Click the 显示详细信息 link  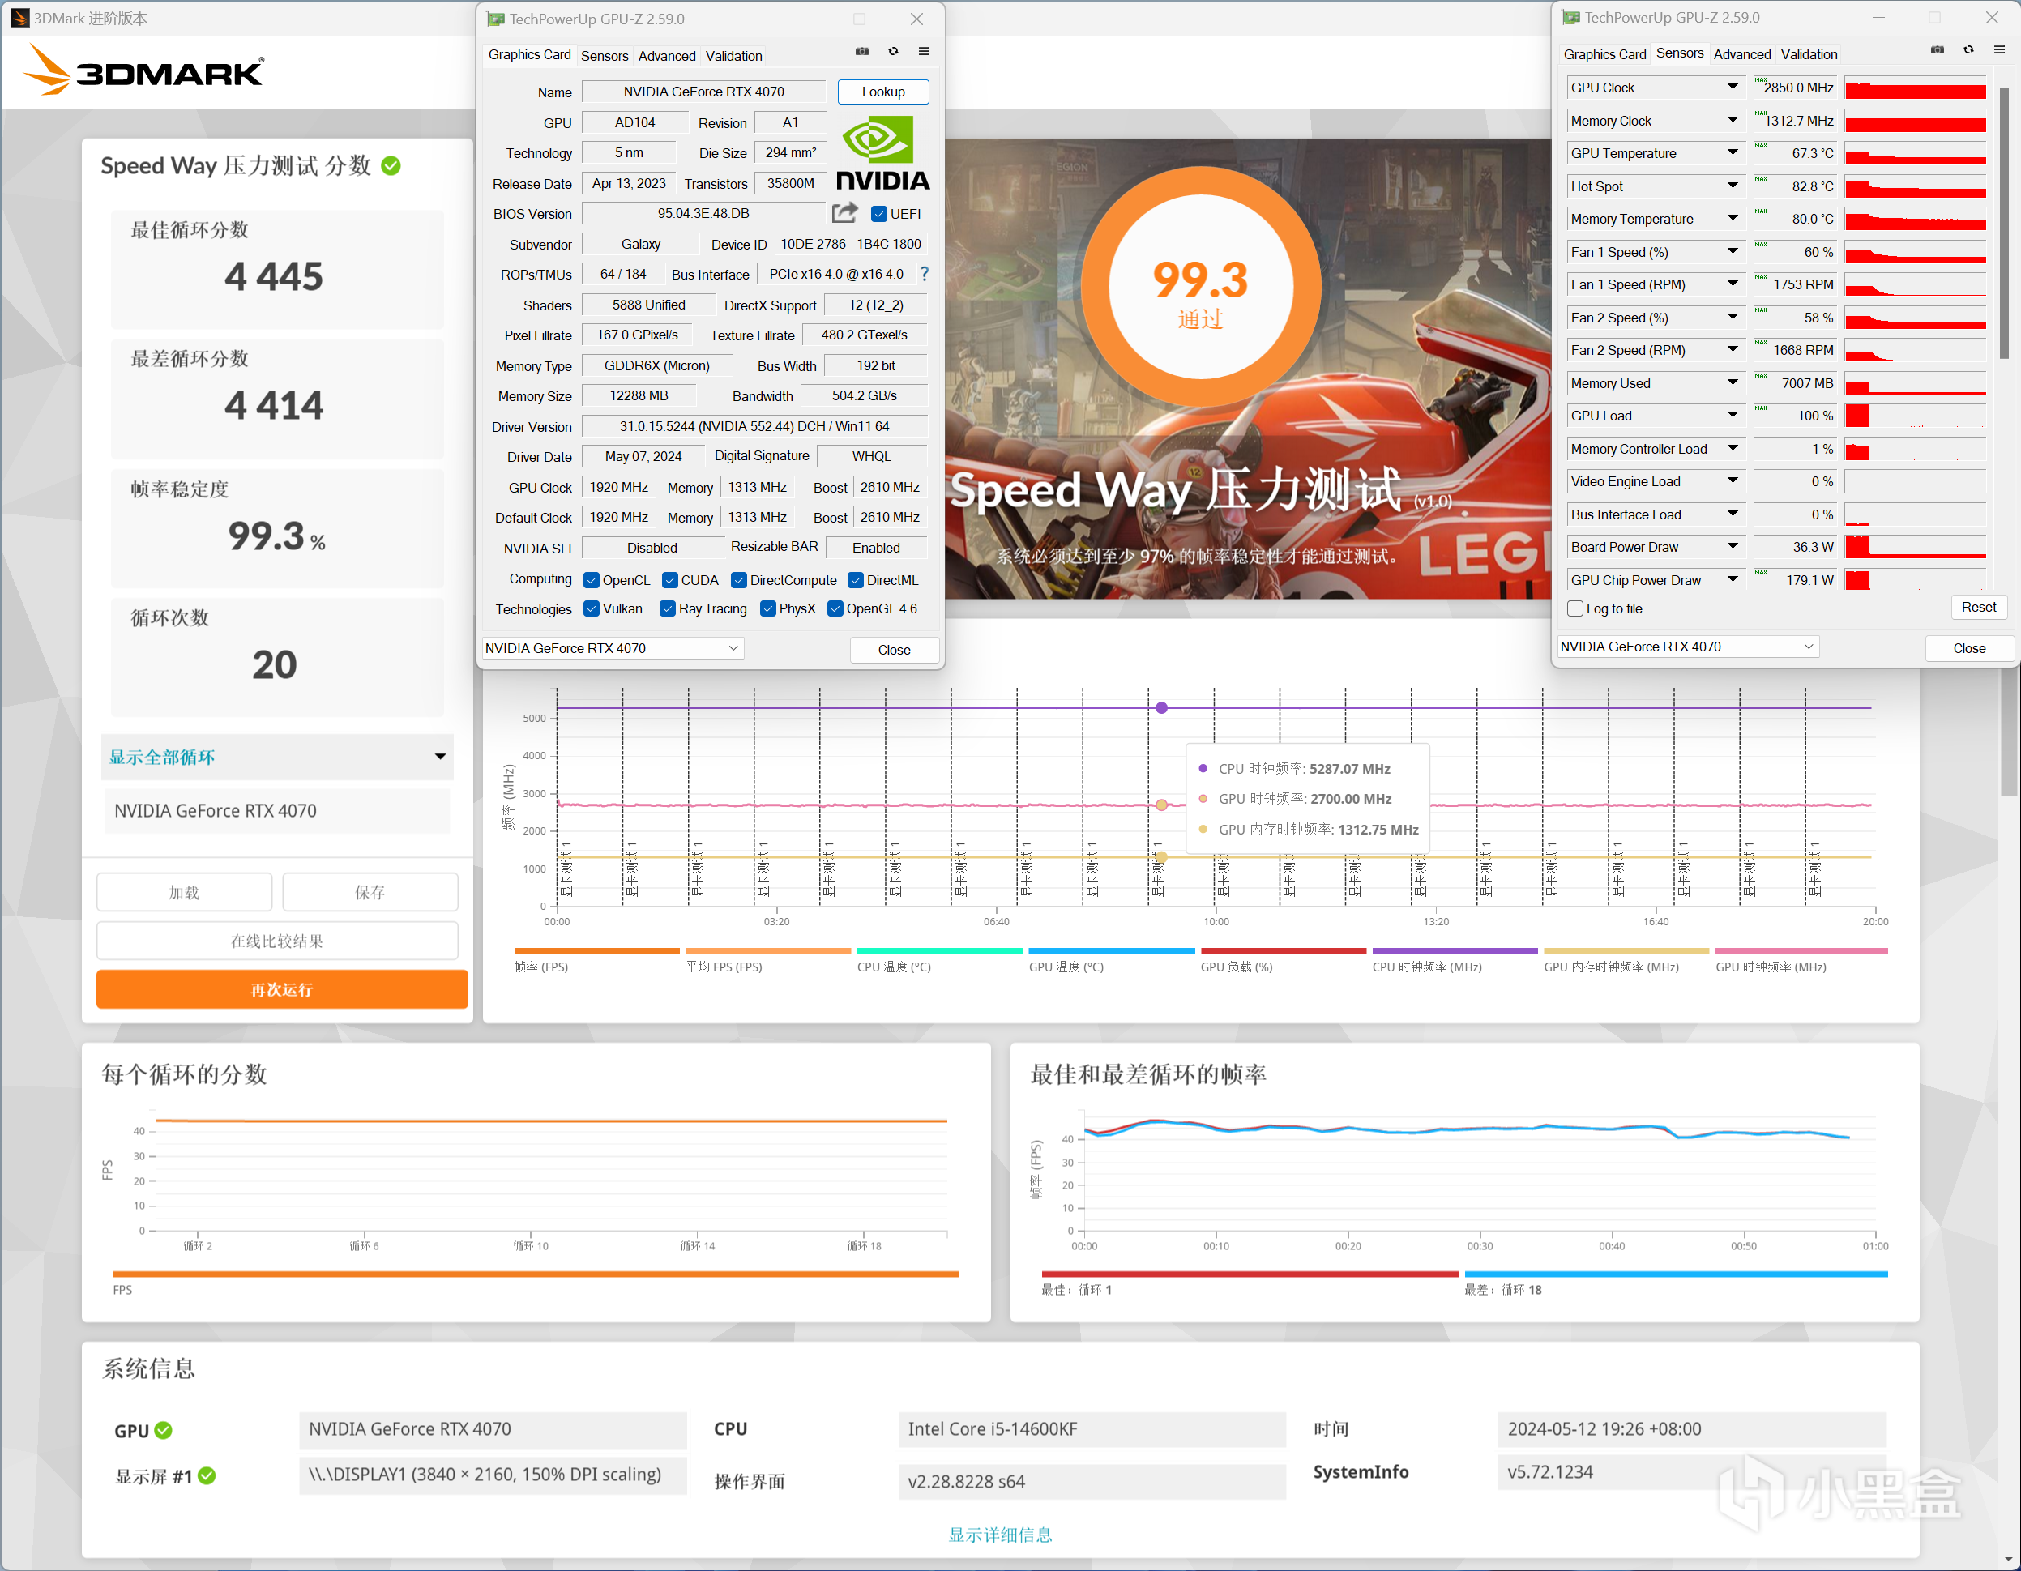tap(1000, 1534)
